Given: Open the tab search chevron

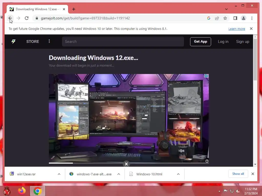Looking at the screenshot, I should 226,9.
